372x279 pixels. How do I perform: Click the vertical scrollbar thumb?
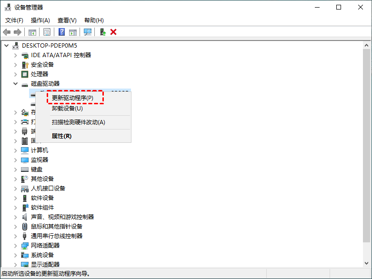pyautogui.click(x=366, y=146)
